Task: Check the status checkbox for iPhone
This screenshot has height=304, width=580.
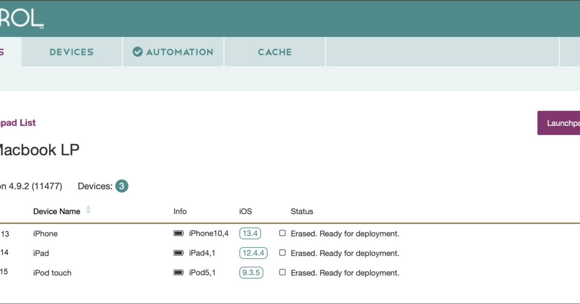Action: (x=282, y=233)
